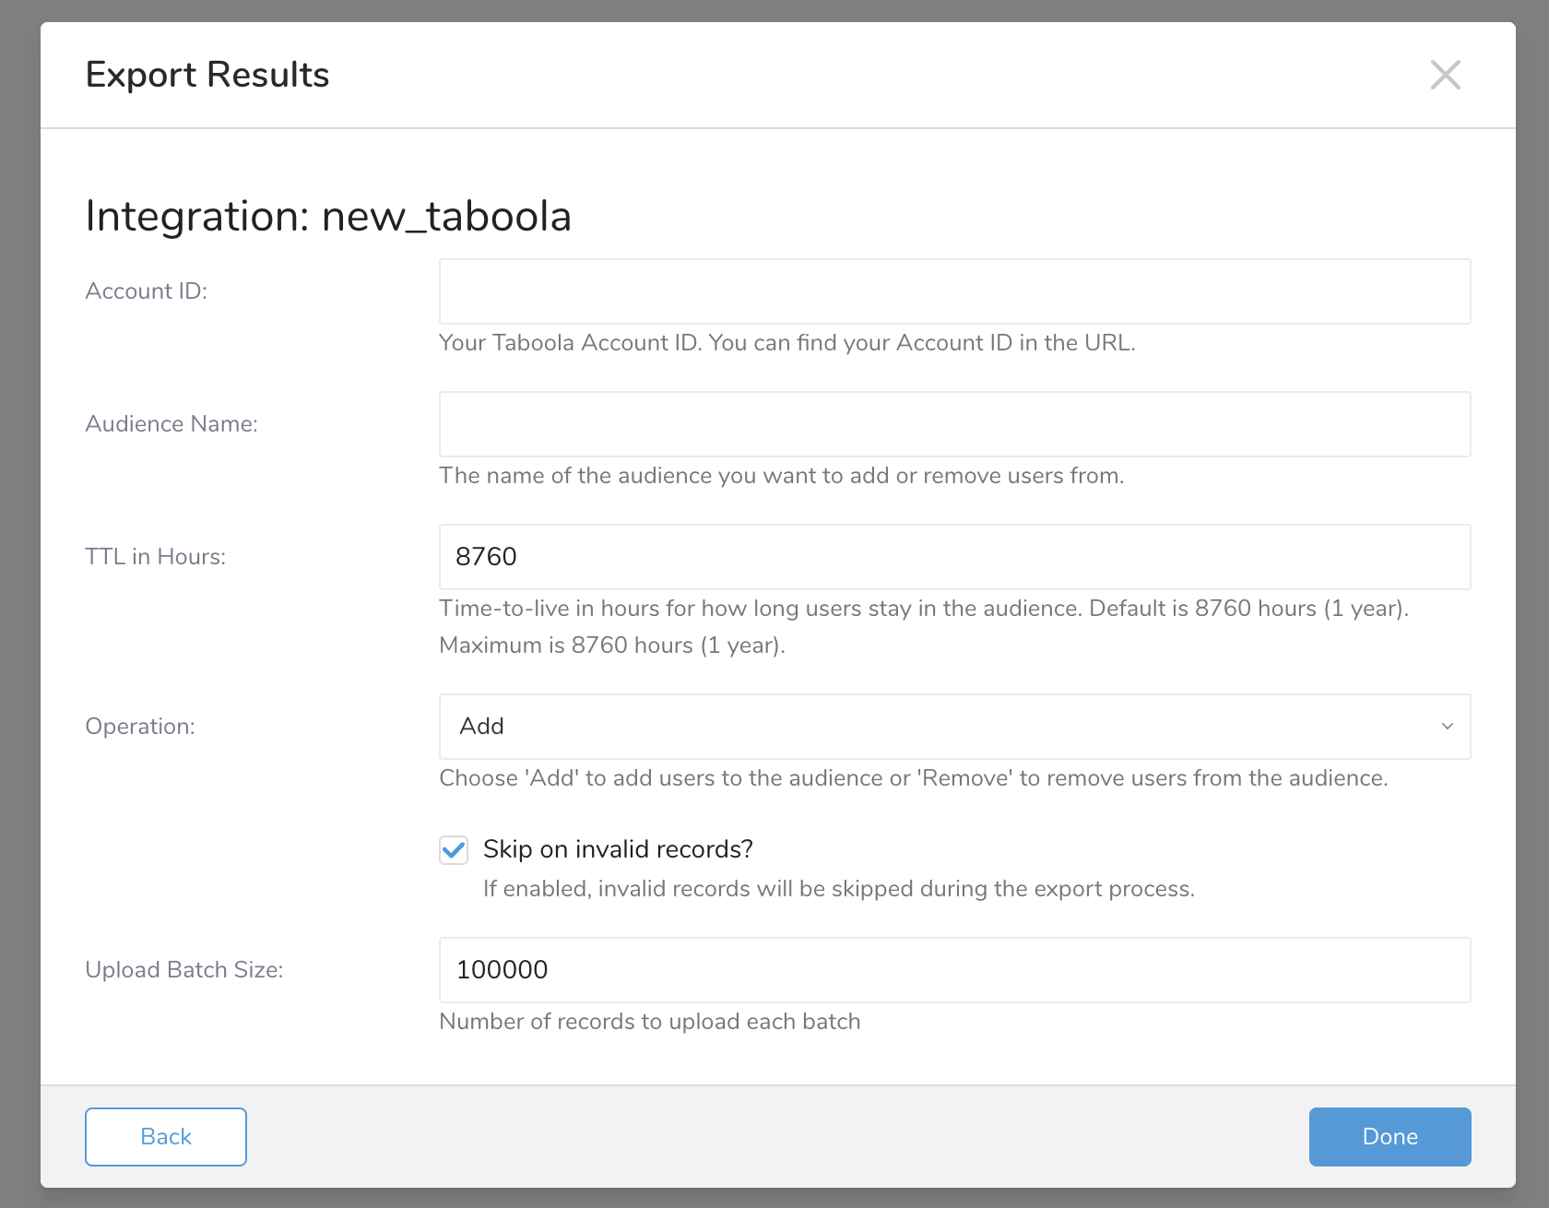Close the Export Results dialog
This screenshot has height=1208, width=1549.
tap(1445, 75)
